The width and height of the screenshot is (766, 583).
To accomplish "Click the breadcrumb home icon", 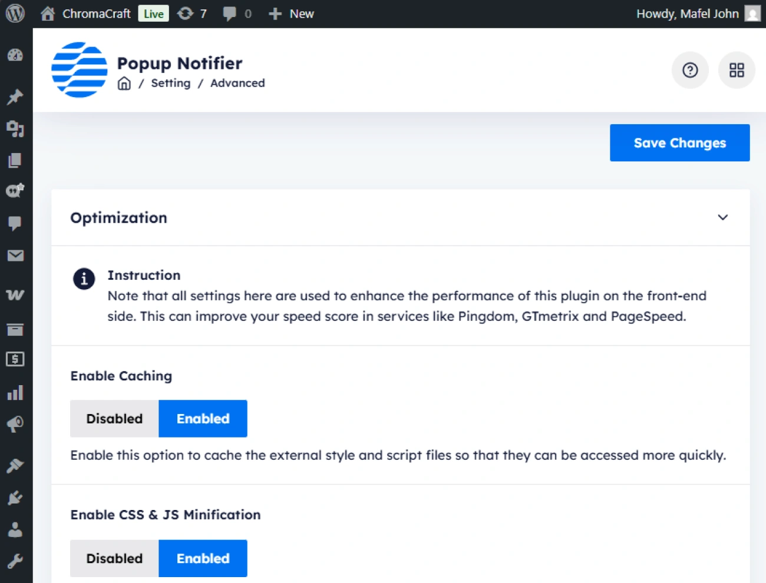I will tap(124, 84).
